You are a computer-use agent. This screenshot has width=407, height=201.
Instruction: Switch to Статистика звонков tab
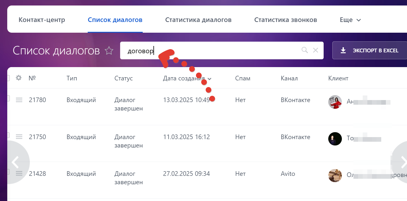click(285, 20)
